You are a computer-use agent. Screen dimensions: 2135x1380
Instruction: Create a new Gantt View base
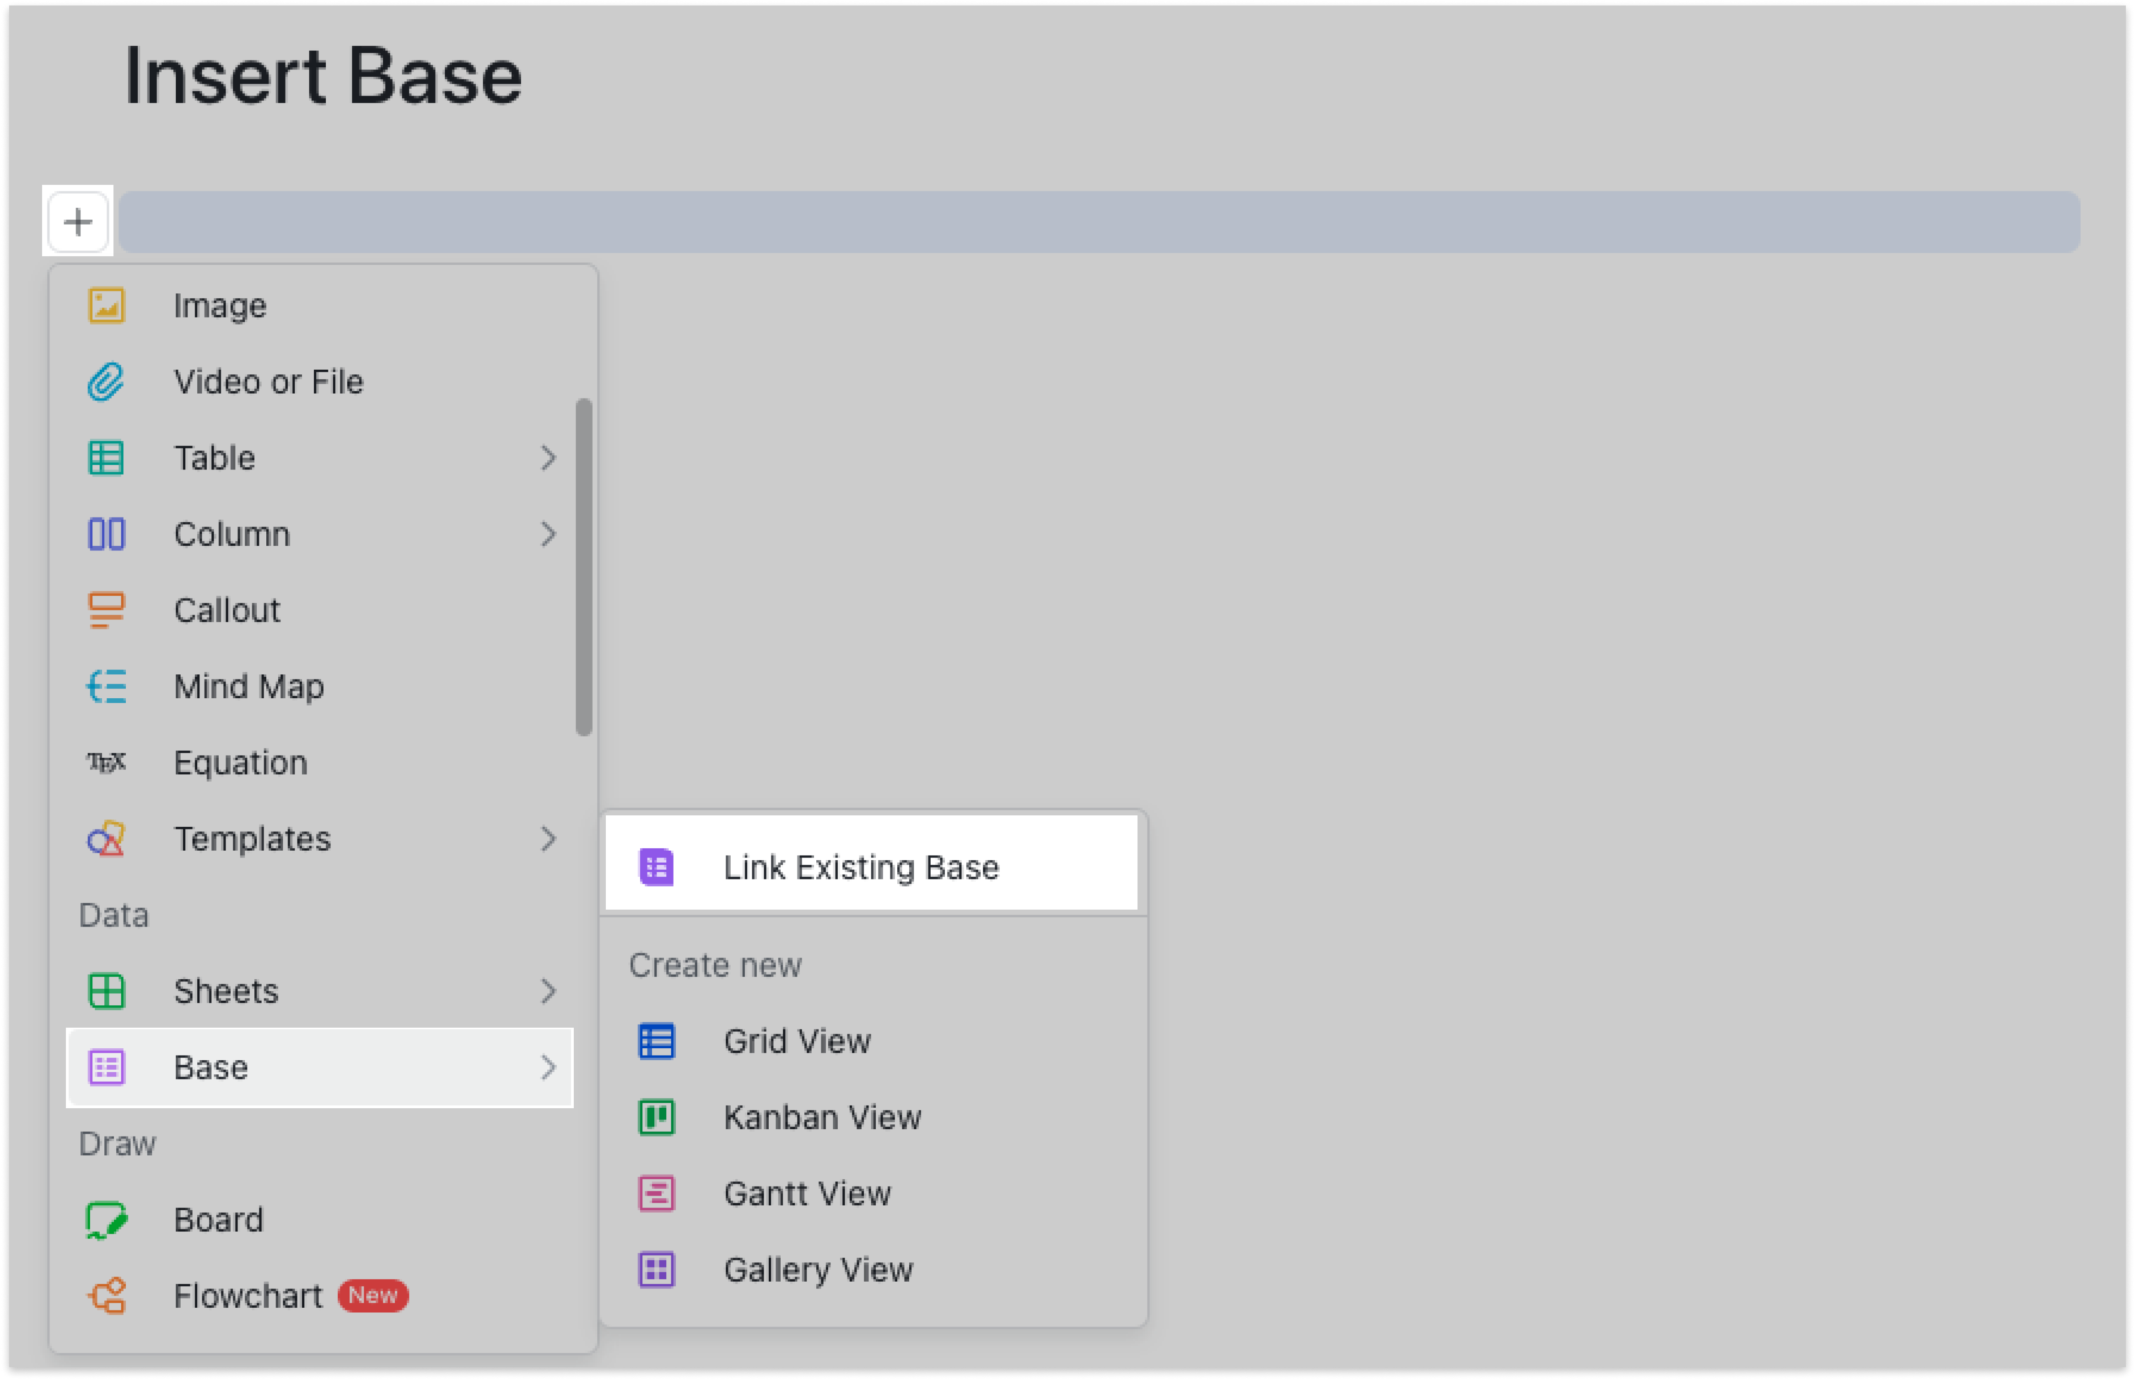click(x=872, y=1194)
